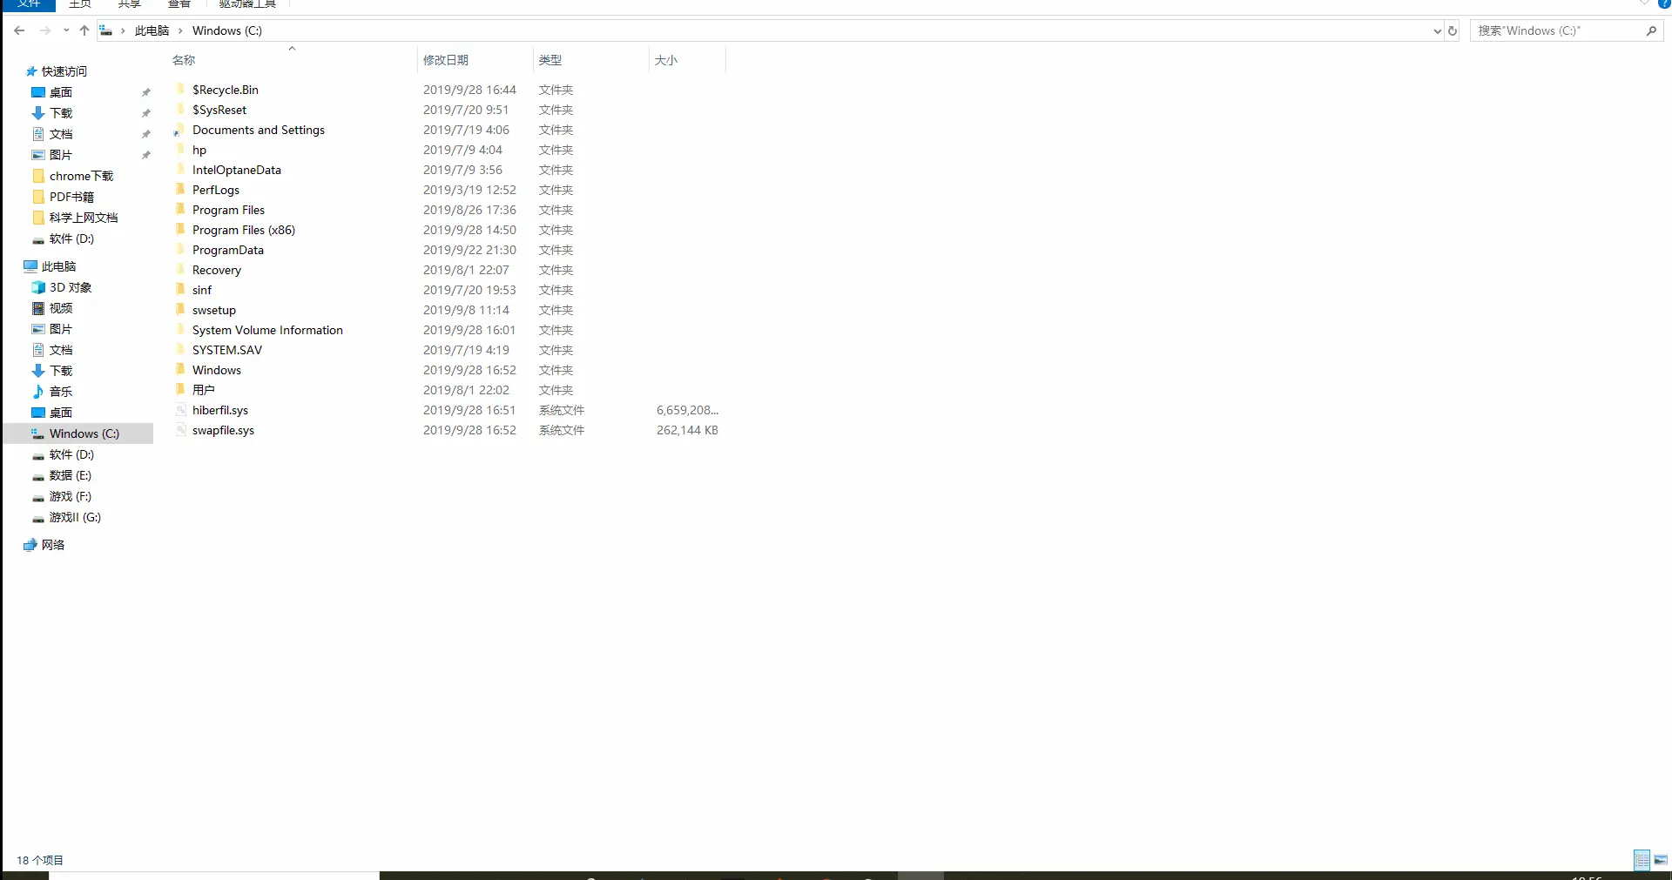The width and height of the screenshot is (1672, 880).
Task: Unpin the 桌面 quick access pin
Action: 145,92
